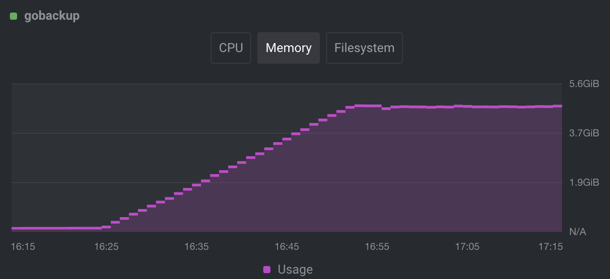Viewport: 610px width, 279px height.
Task: Toggle off the Memory metric view
Action: tap(288, 48)
